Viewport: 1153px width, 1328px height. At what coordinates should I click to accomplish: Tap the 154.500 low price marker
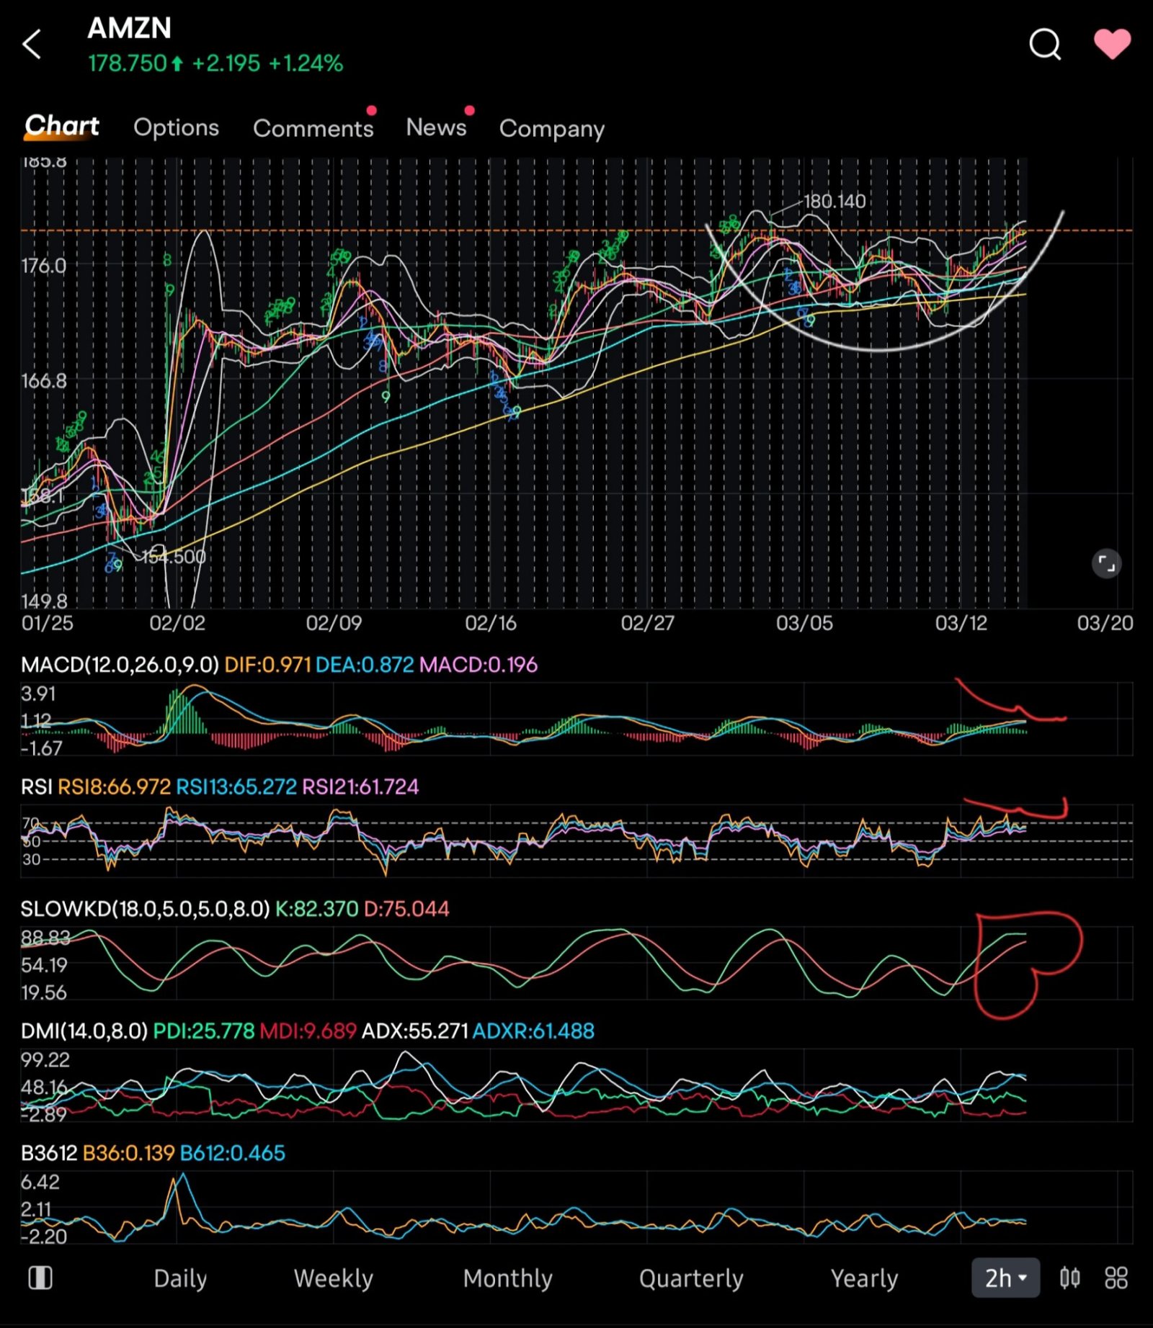click(174, 557)
